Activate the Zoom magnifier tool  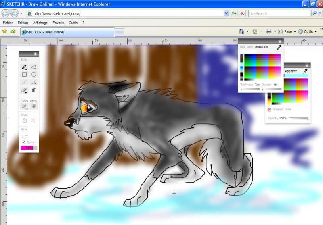point(24,106)
